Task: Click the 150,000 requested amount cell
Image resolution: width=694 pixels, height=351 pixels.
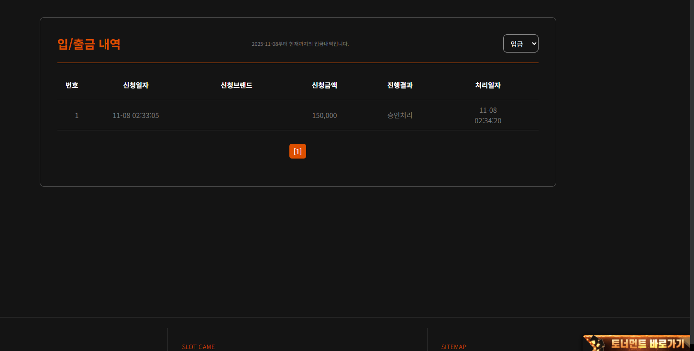Action: point(324,116)
